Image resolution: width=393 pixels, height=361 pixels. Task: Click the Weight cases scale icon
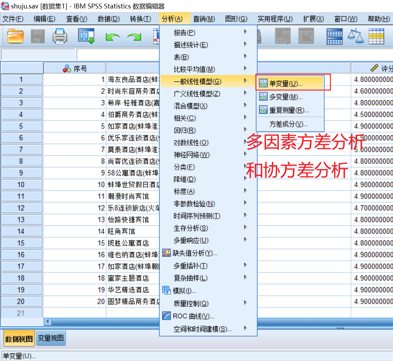click(355, 36)
